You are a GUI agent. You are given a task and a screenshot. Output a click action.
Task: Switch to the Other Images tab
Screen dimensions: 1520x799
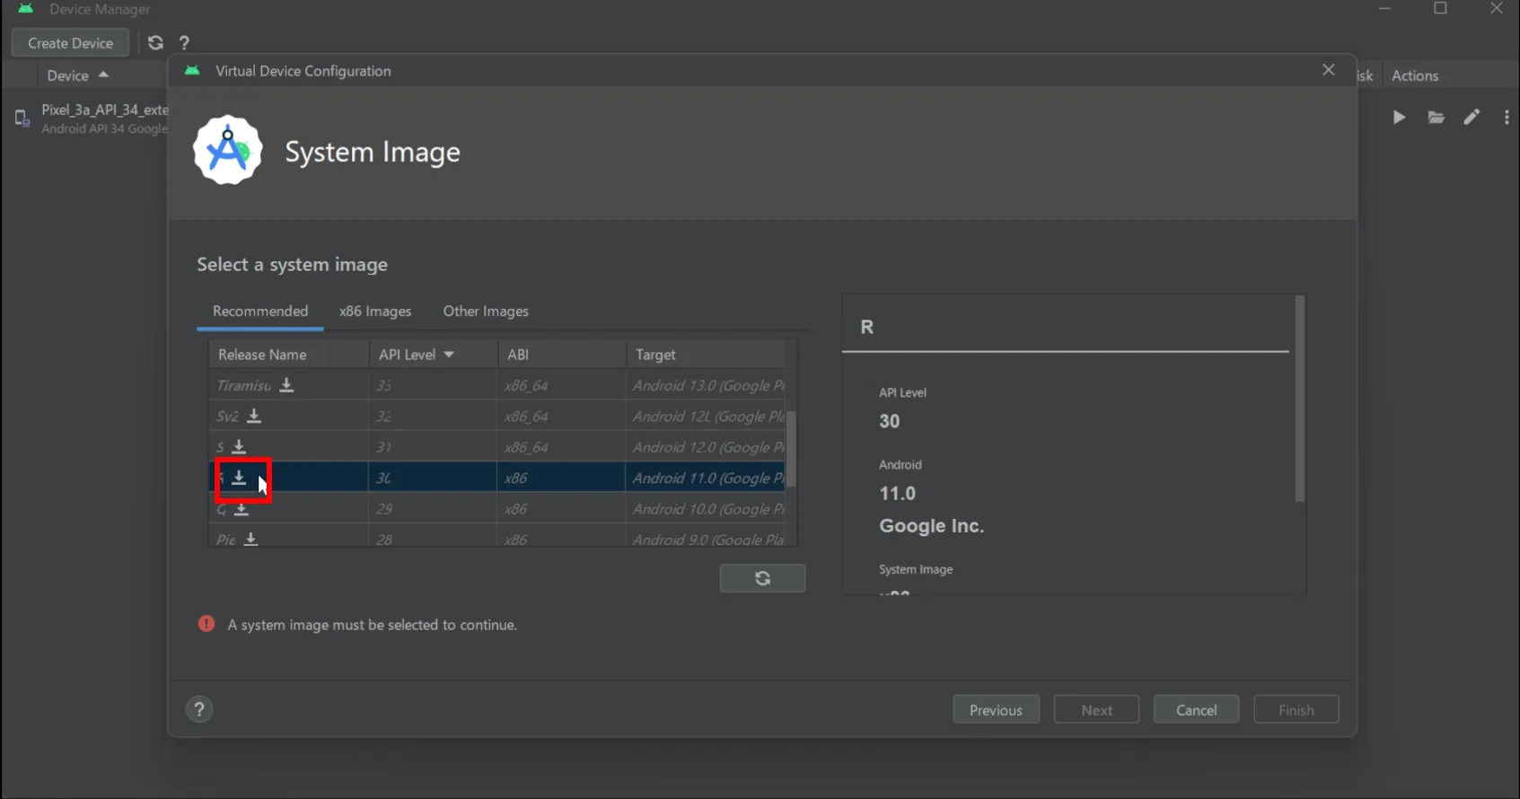486,311
